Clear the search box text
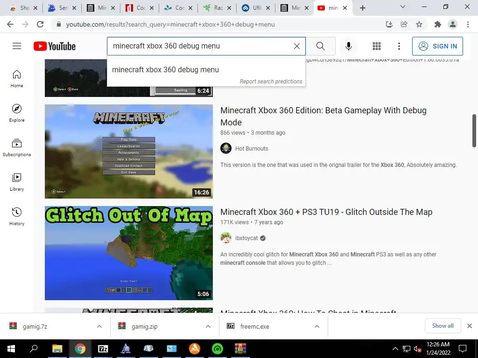Image resolution: width=478 pixels, height=358 pixels. [x=296, y=46]
